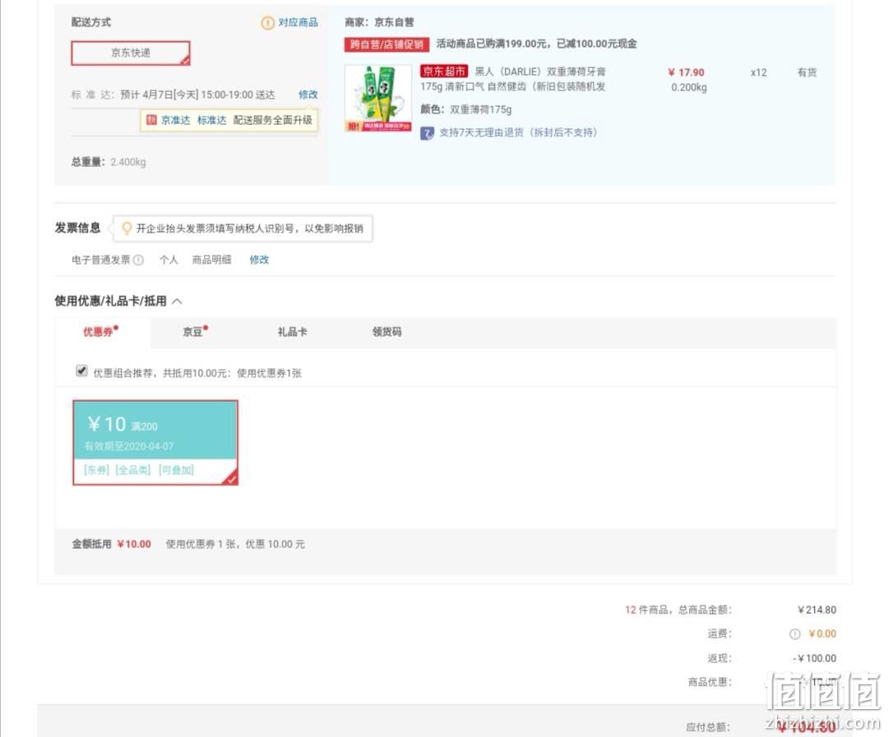Click the ¥17.90 product price
Image resolution: width=888 pixels, height=737 pixels.
(686, 72)
